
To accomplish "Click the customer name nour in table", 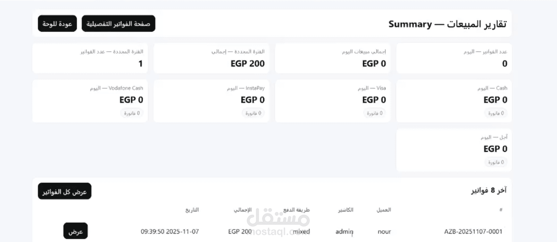I will click(x=384, y=231).
